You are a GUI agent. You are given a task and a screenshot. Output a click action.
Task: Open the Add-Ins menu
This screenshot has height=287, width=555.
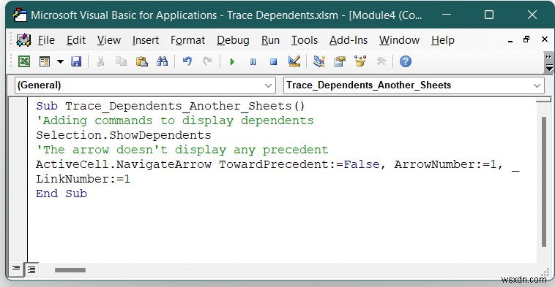click(349, 40)
